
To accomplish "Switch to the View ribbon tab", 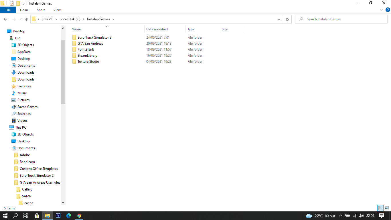I will [57, 10].
